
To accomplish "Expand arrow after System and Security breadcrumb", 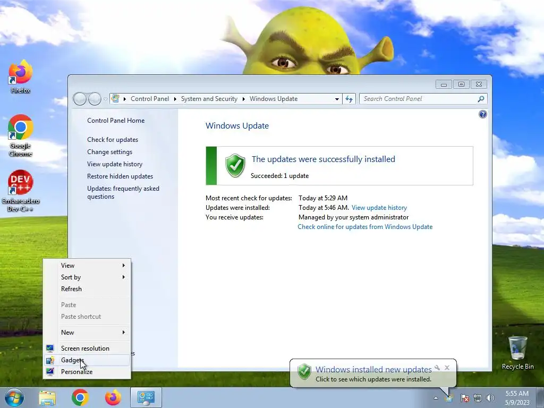I will pyautogui.click(x=243, y=99).
